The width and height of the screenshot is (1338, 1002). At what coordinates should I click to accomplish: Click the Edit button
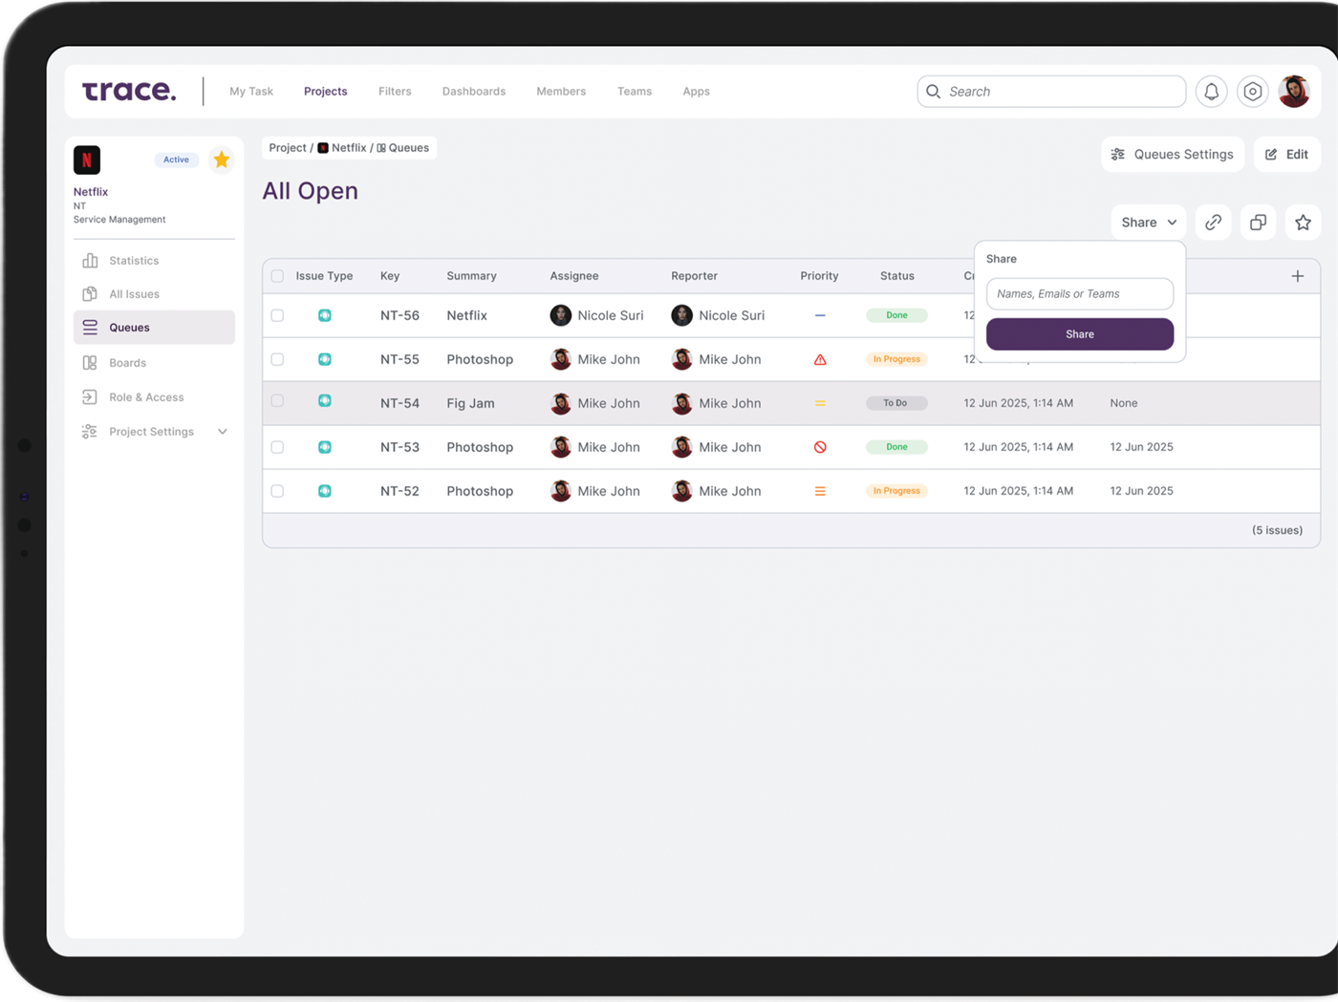coord(1286,155)
